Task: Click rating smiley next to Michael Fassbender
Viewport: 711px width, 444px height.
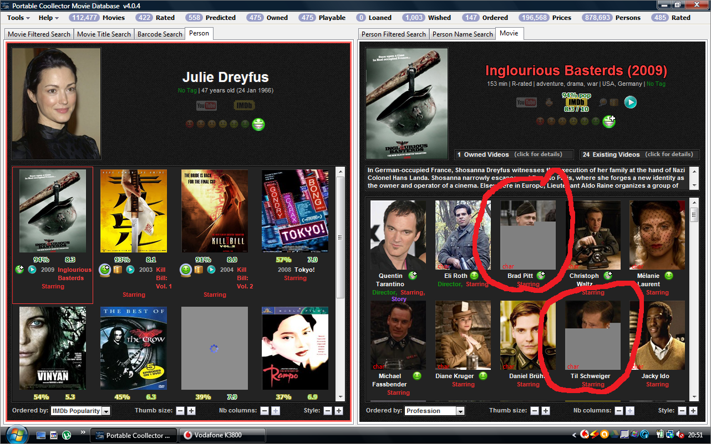Action: tap(417, 376)
